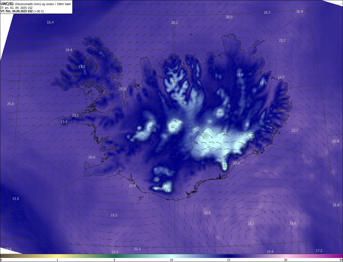The height and width of the screenshot is (262, 343).
Task: Click the legend tick label 50
Action: (341, 260)
